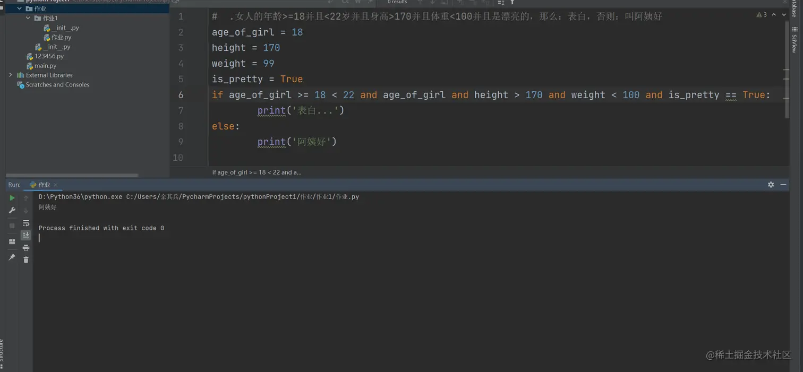Click gutter at line number 2

pos(181,32)
